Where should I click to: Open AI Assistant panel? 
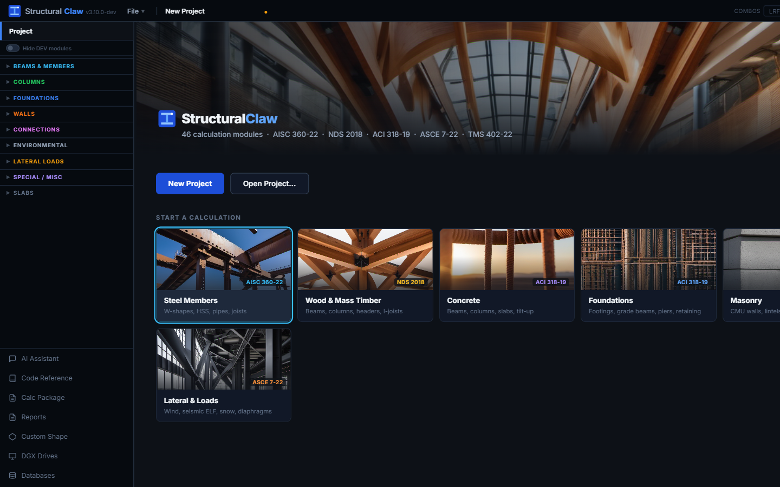(x=67, y=359)
